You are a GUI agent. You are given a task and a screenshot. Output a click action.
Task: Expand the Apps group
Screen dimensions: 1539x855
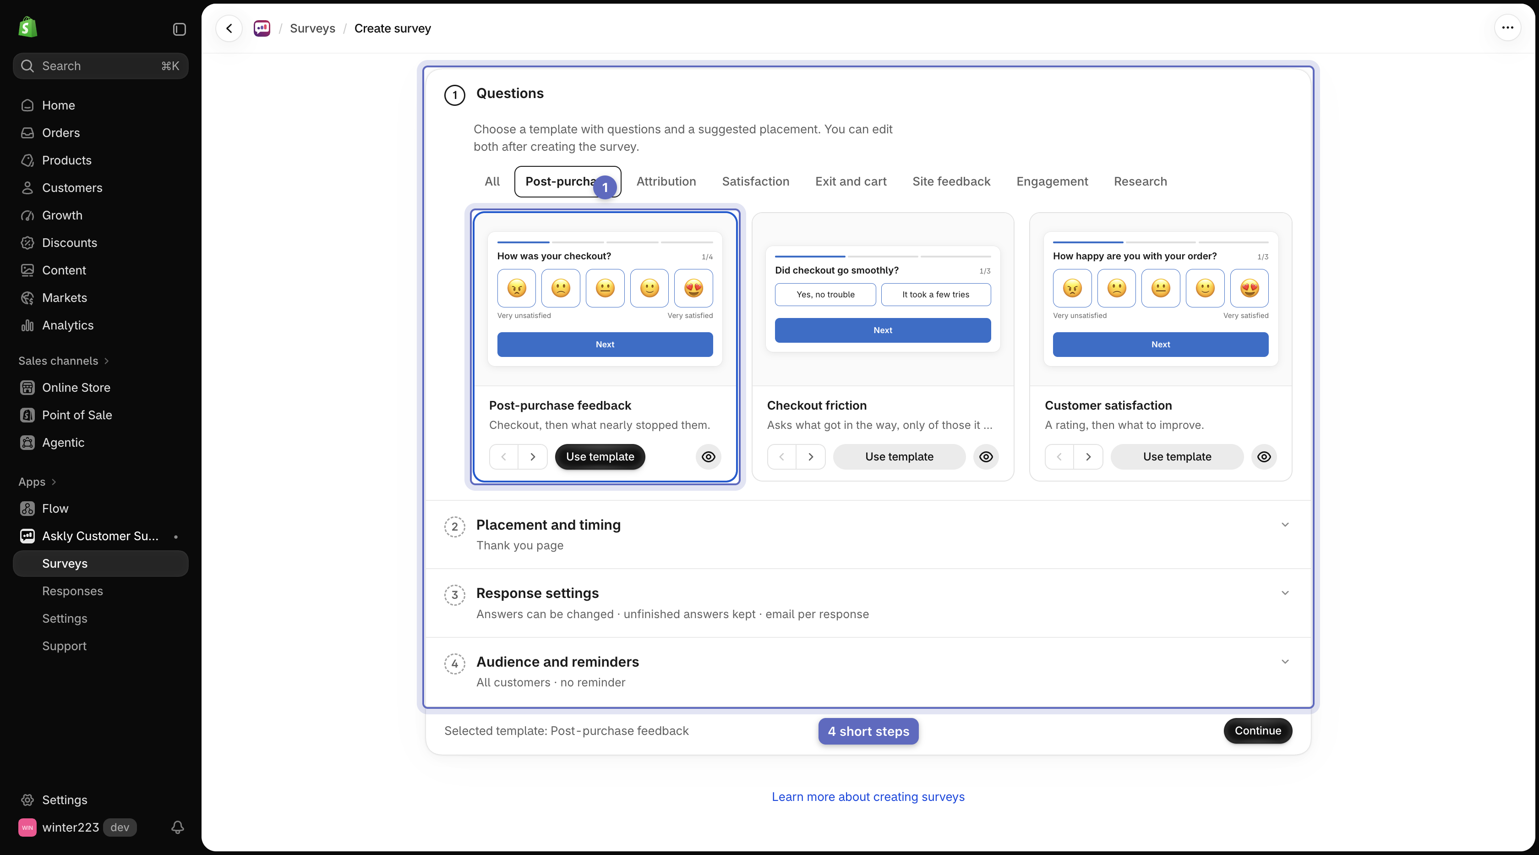pyautogui.click(x=37, y=482)
